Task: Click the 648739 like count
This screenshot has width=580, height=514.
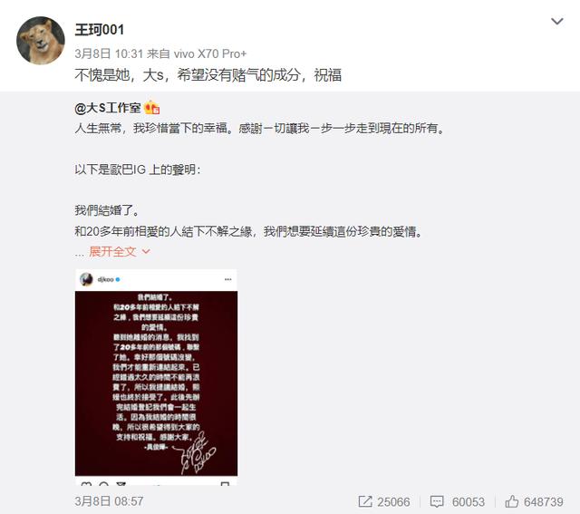Action: coord(544,502)
